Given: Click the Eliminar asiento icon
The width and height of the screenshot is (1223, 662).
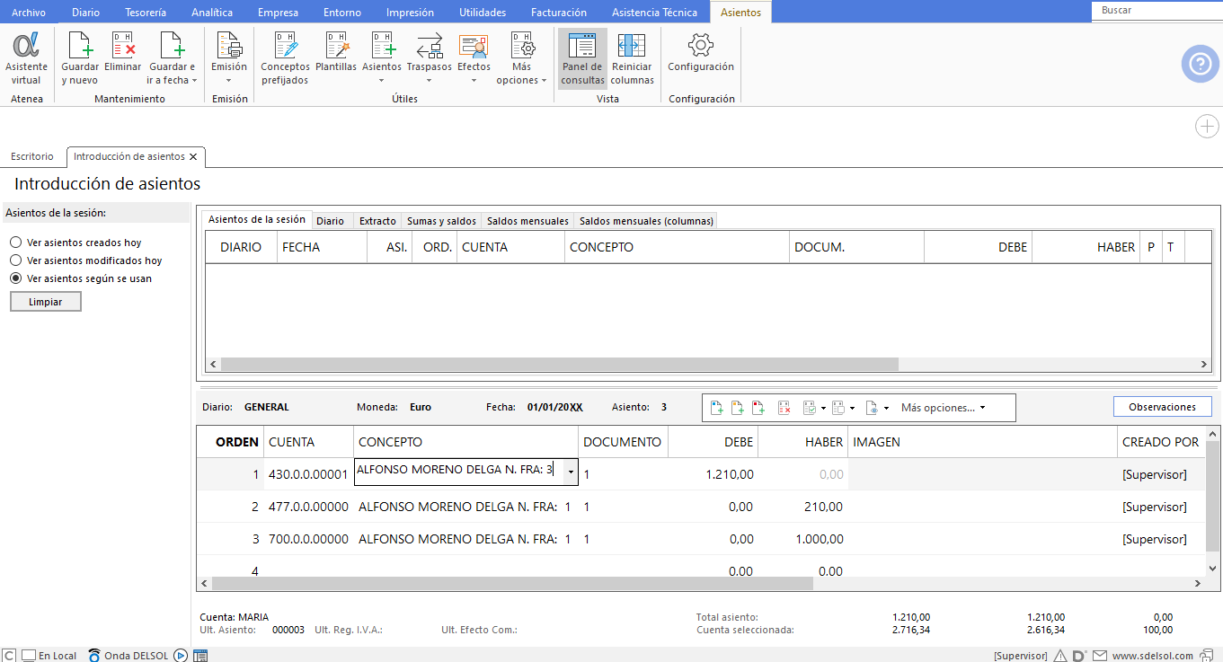Looking at the screenshot, I should point(123,52).
